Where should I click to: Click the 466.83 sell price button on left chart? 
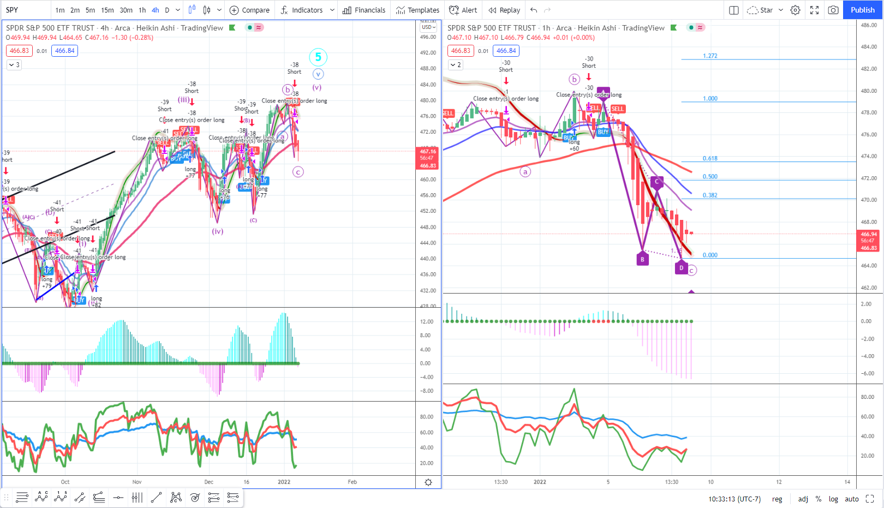pos(20,51)
